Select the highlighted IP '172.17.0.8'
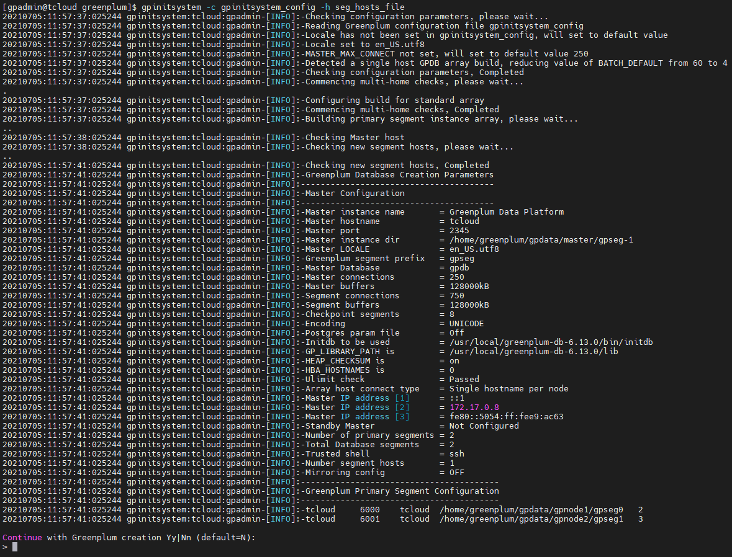 [474, 408]
